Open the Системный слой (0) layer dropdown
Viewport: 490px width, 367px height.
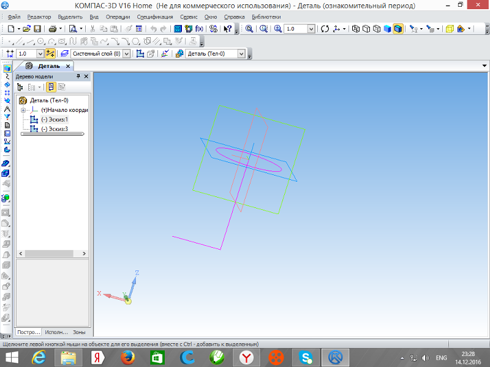(x=127, y=54)
